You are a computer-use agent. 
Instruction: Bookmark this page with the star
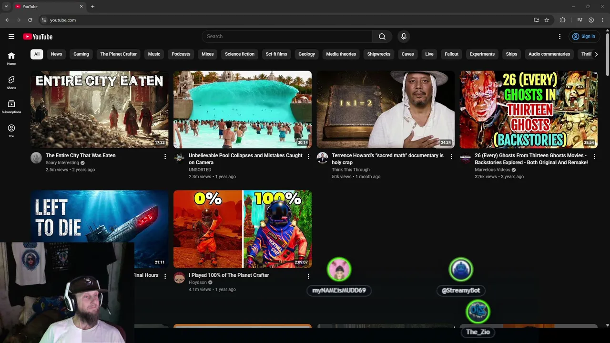547,20
